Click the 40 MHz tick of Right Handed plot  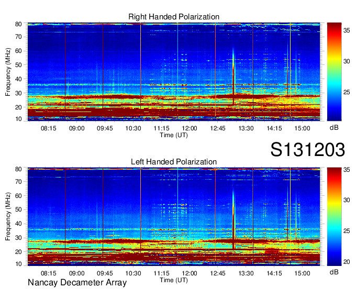[x=18, y=79]
